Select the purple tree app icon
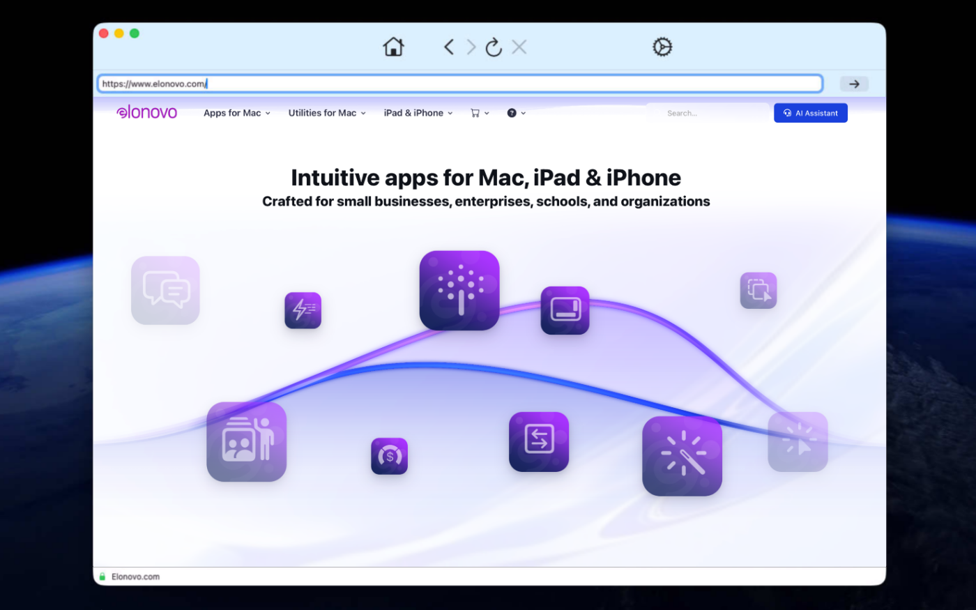976x610 pixels. (x=459, y=290)
